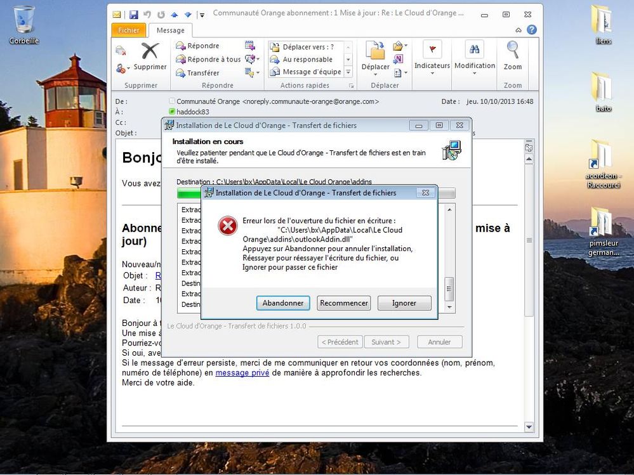Click the sender address noreply.communaute-orange@orange.com
634x475 pixels.
pyautogui.click(x=310, y=101)
